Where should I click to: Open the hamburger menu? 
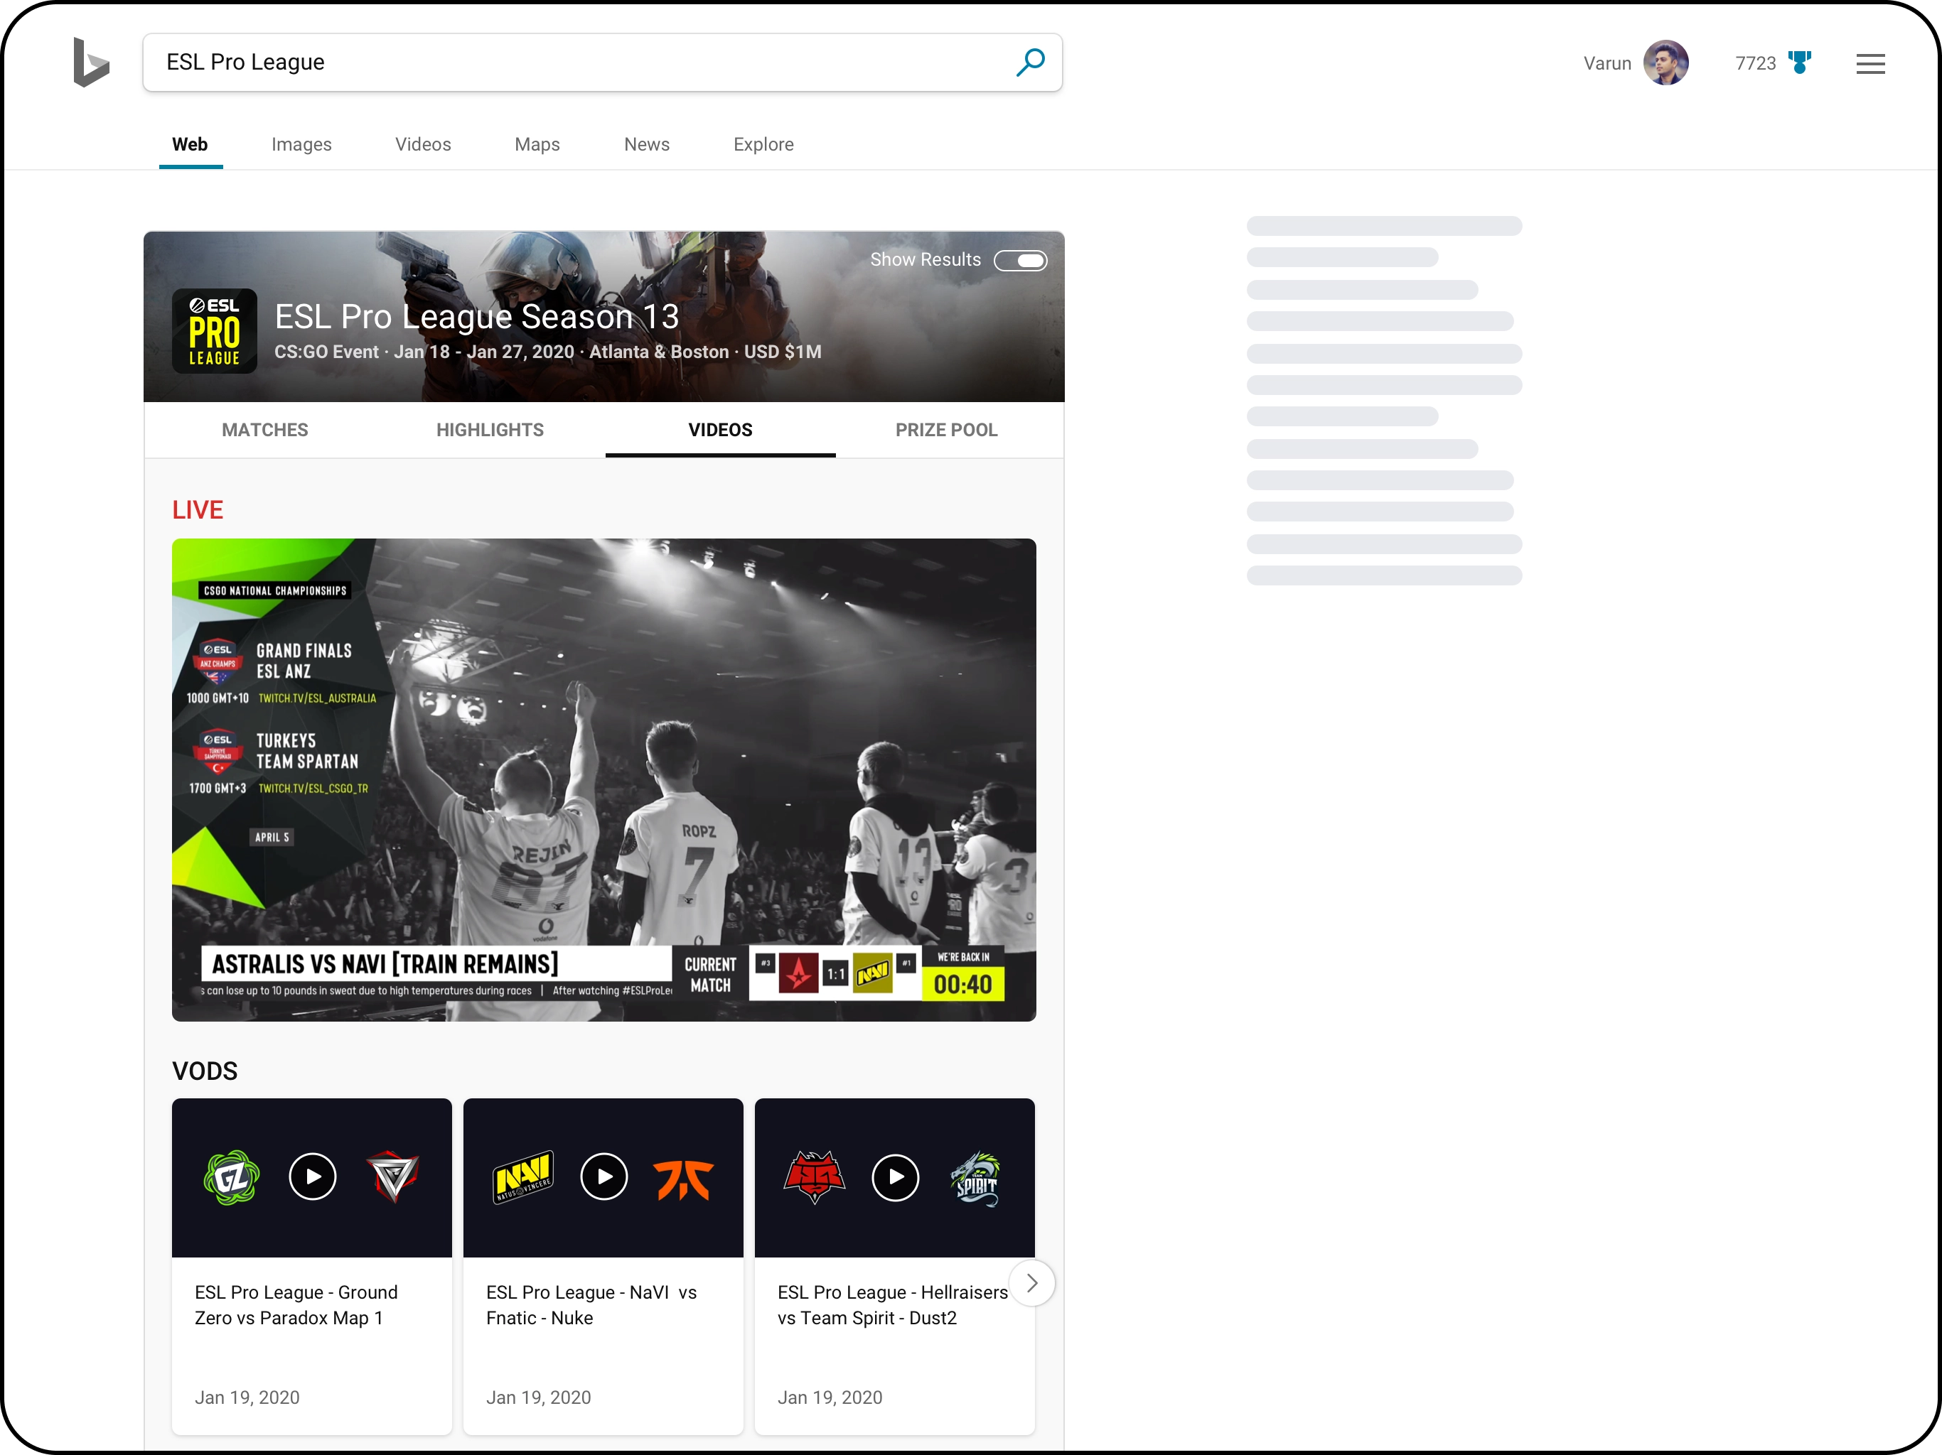click(x=1870, y=63)
